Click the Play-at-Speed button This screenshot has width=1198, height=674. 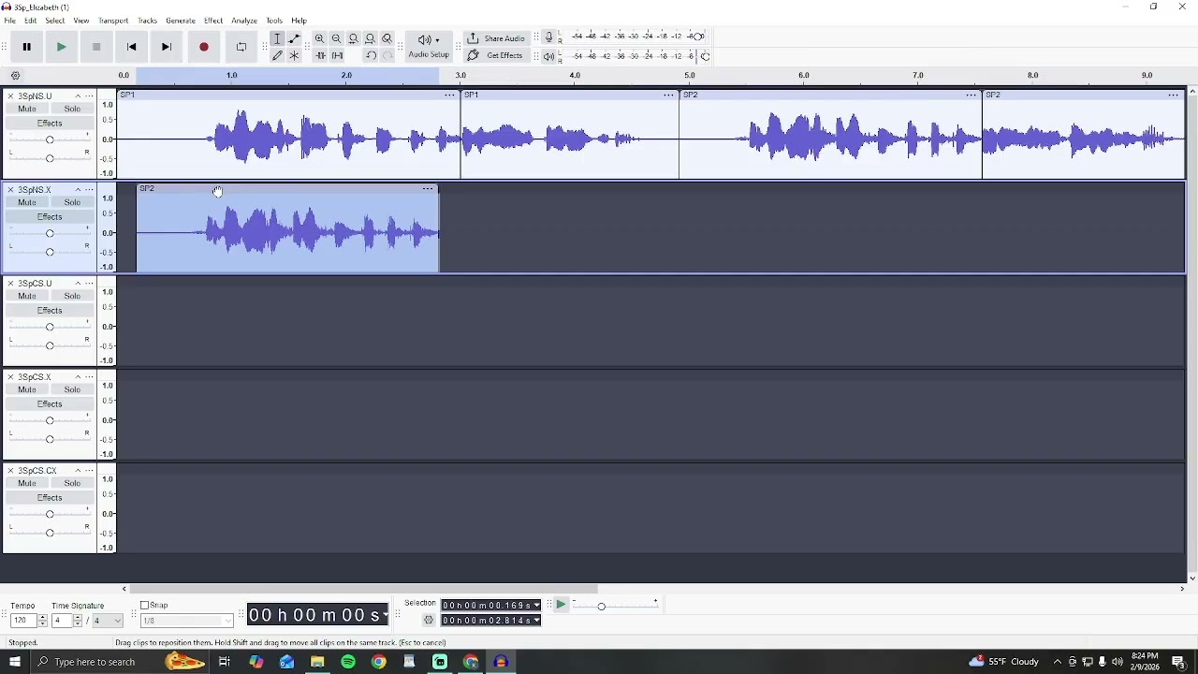(562, 607)
